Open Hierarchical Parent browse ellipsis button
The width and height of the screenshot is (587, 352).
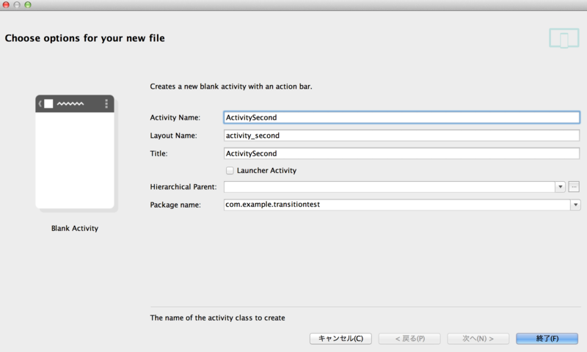pyautogui.click(x=574, y=187)
